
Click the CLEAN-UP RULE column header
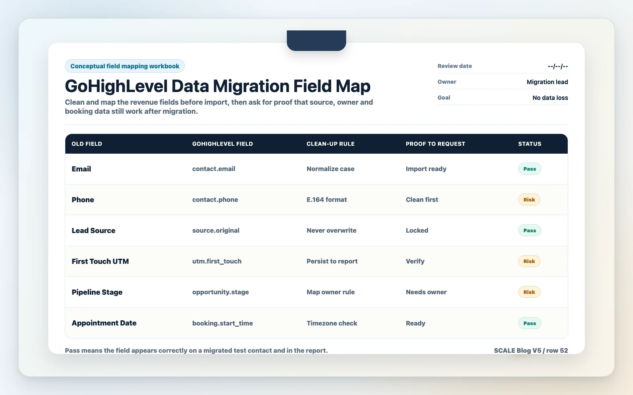330,144
